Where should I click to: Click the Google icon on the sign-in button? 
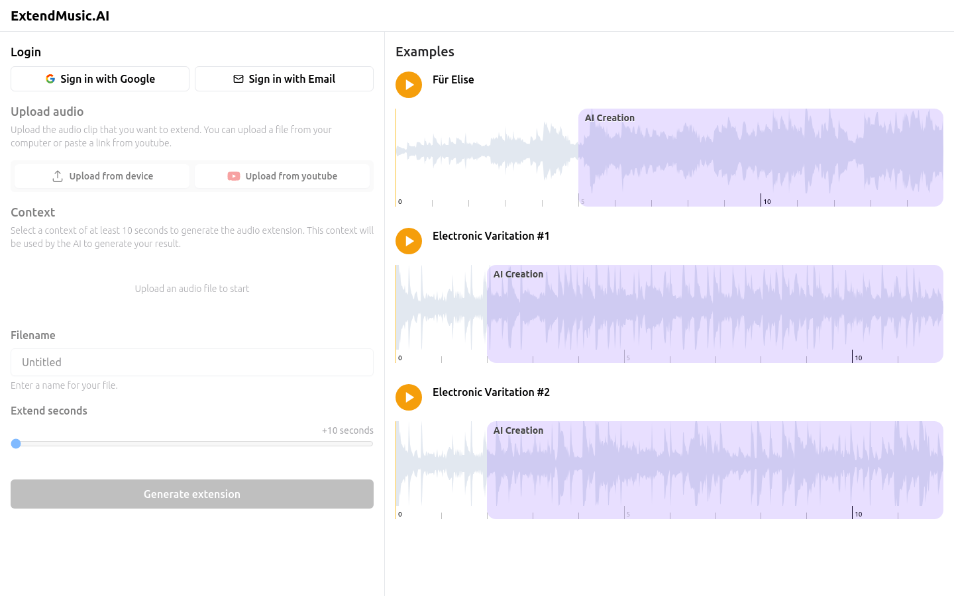pyautogui.click(x=50, y=78)
